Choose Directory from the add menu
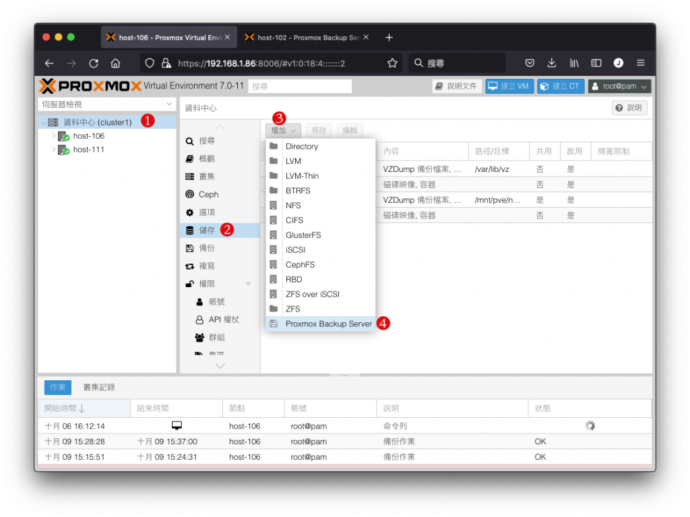 point(321,146)
